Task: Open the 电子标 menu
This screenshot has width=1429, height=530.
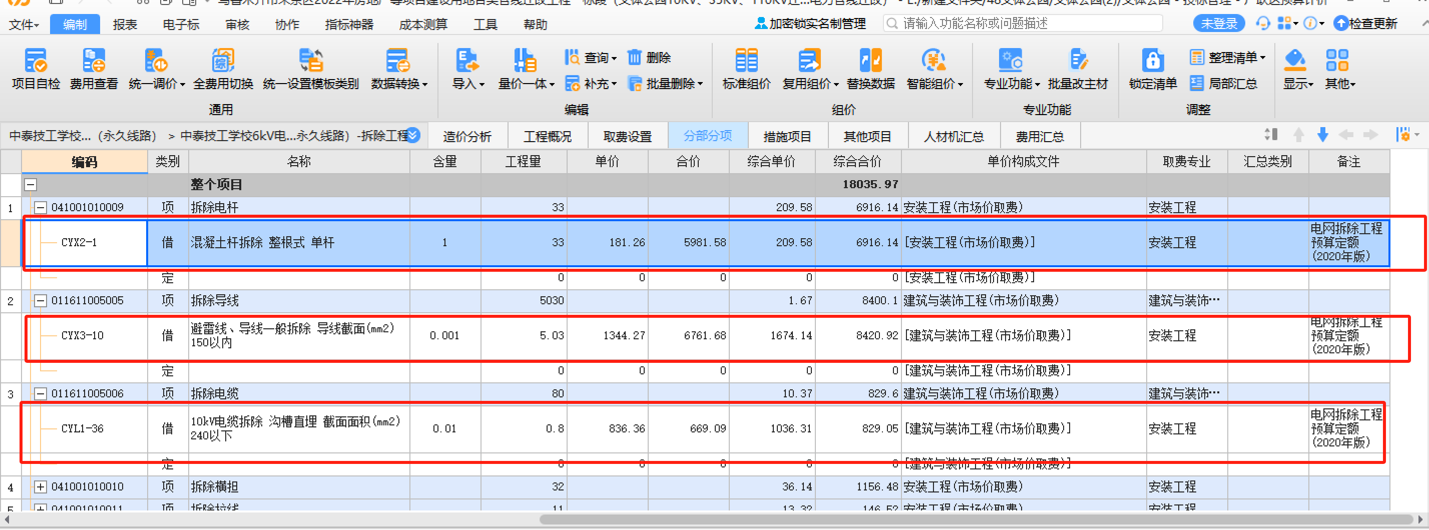Action: 181,25
